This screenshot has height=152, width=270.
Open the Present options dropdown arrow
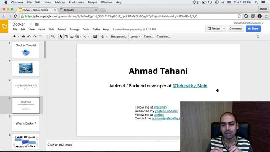(x=224, y=29)
